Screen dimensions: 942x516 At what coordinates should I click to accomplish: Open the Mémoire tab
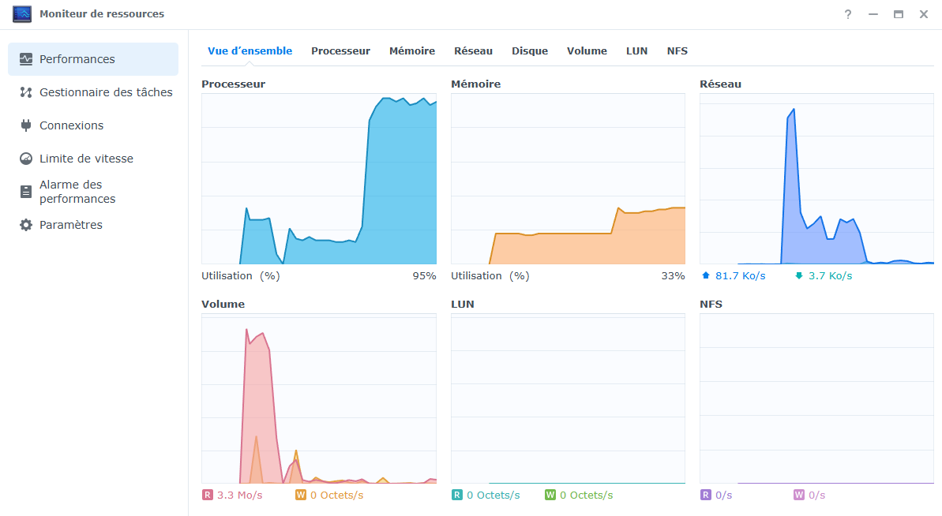pos(412,50)
